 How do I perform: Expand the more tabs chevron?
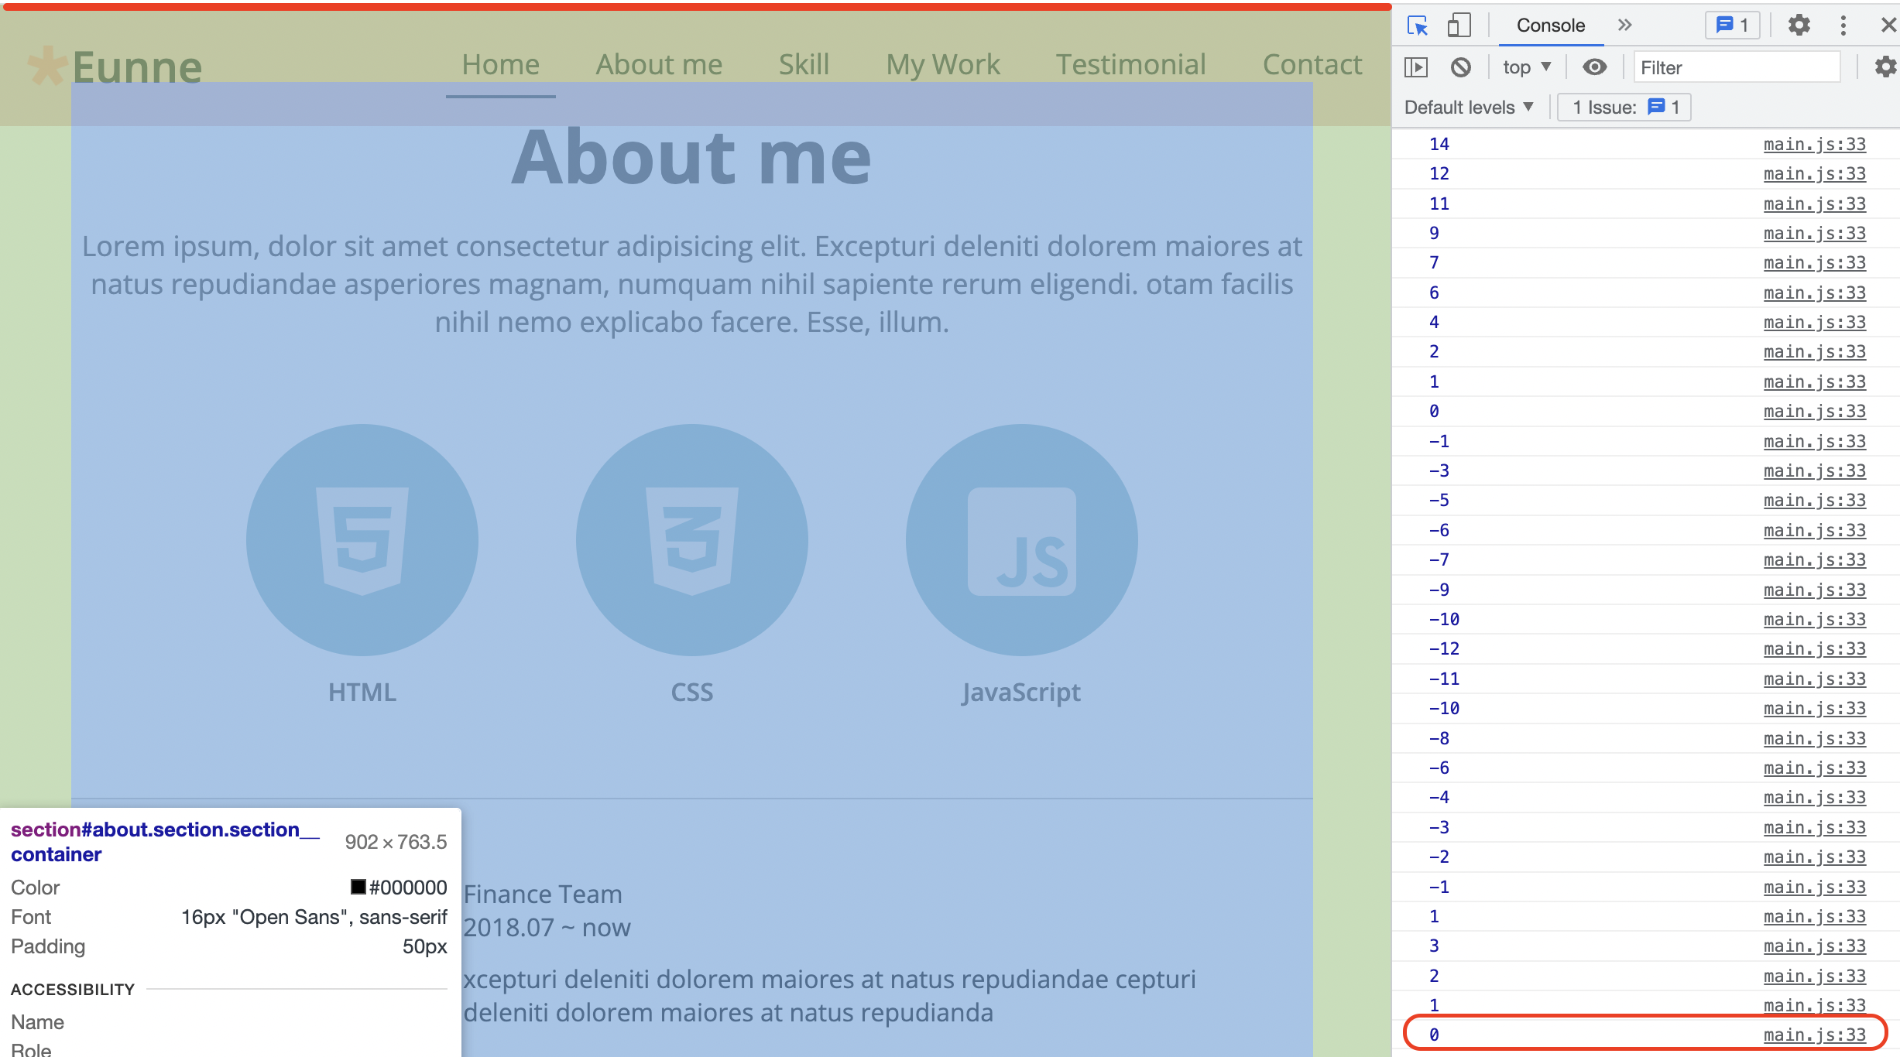(1624, 26)
